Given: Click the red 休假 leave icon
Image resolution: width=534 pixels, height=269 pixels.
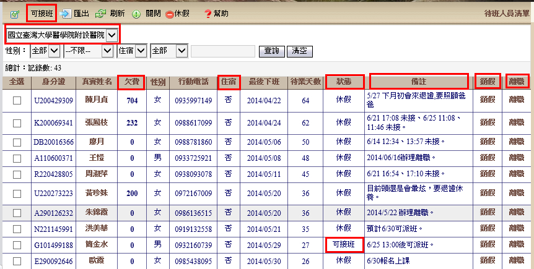Looking at the screenshot, I should pos(170,14).
